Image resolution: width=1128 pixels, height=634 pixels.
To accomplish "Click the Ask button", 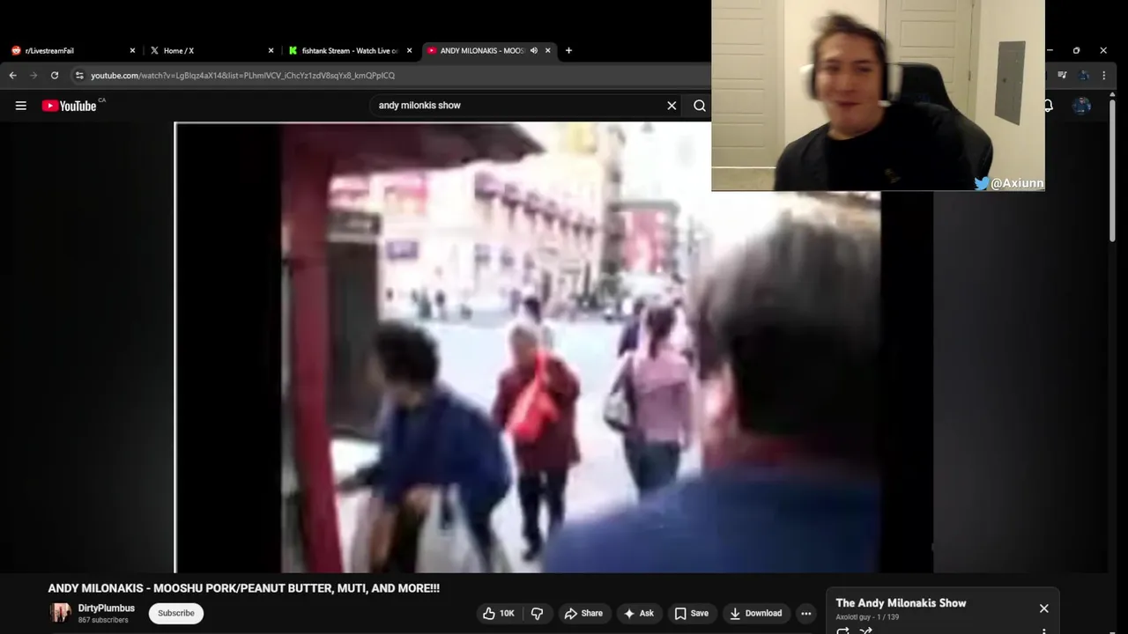I will tap(639, 614).
